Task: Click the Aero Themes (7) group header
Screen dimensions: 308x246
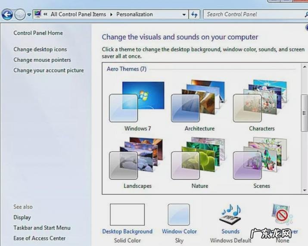Action: point(127,69)
